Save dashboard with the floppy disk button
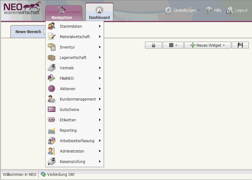The height and width of the screenshot is (180, 252). point(240,45)
